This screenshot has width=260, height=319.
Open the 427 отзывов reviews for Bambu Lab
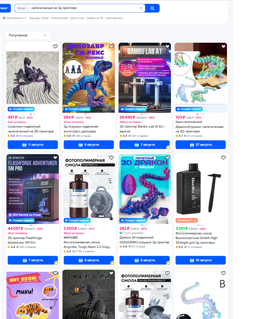[138, 136]
